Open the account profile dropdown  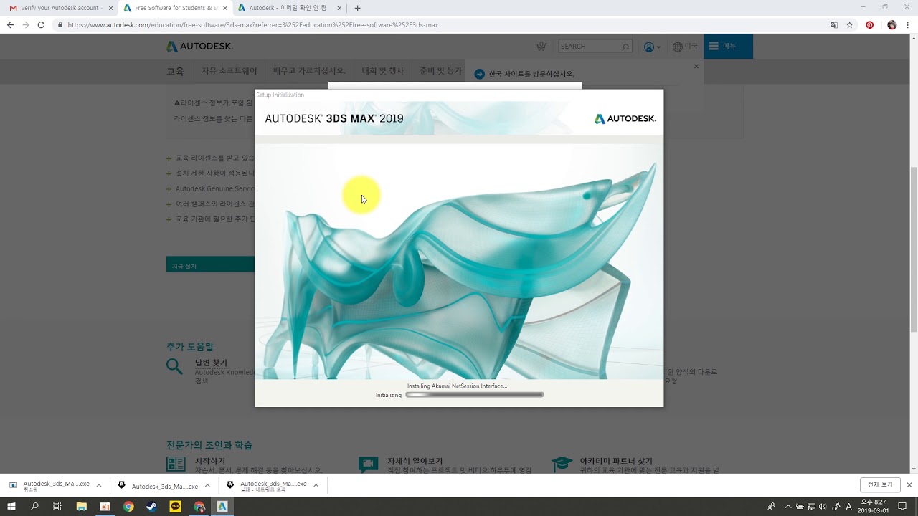[x=652, y=47]
